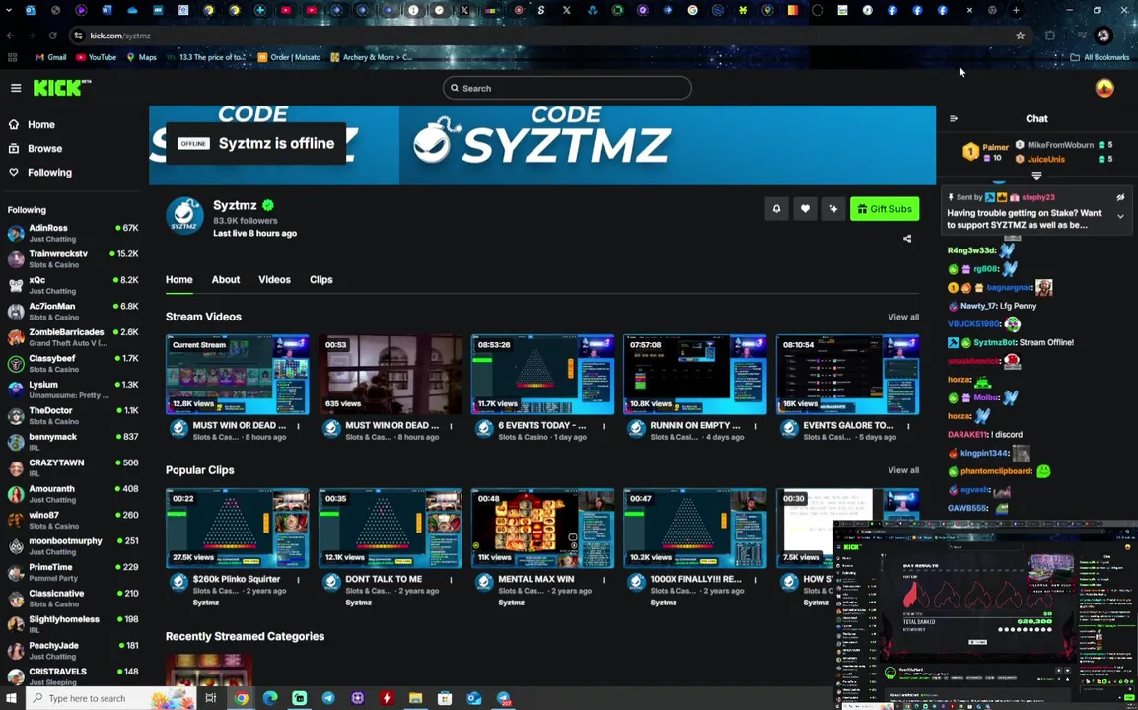The width and height of the screenshot is (1138, 710).
Task: Open options for MENTAL MAX WIN clip
Action: [604, 580]
